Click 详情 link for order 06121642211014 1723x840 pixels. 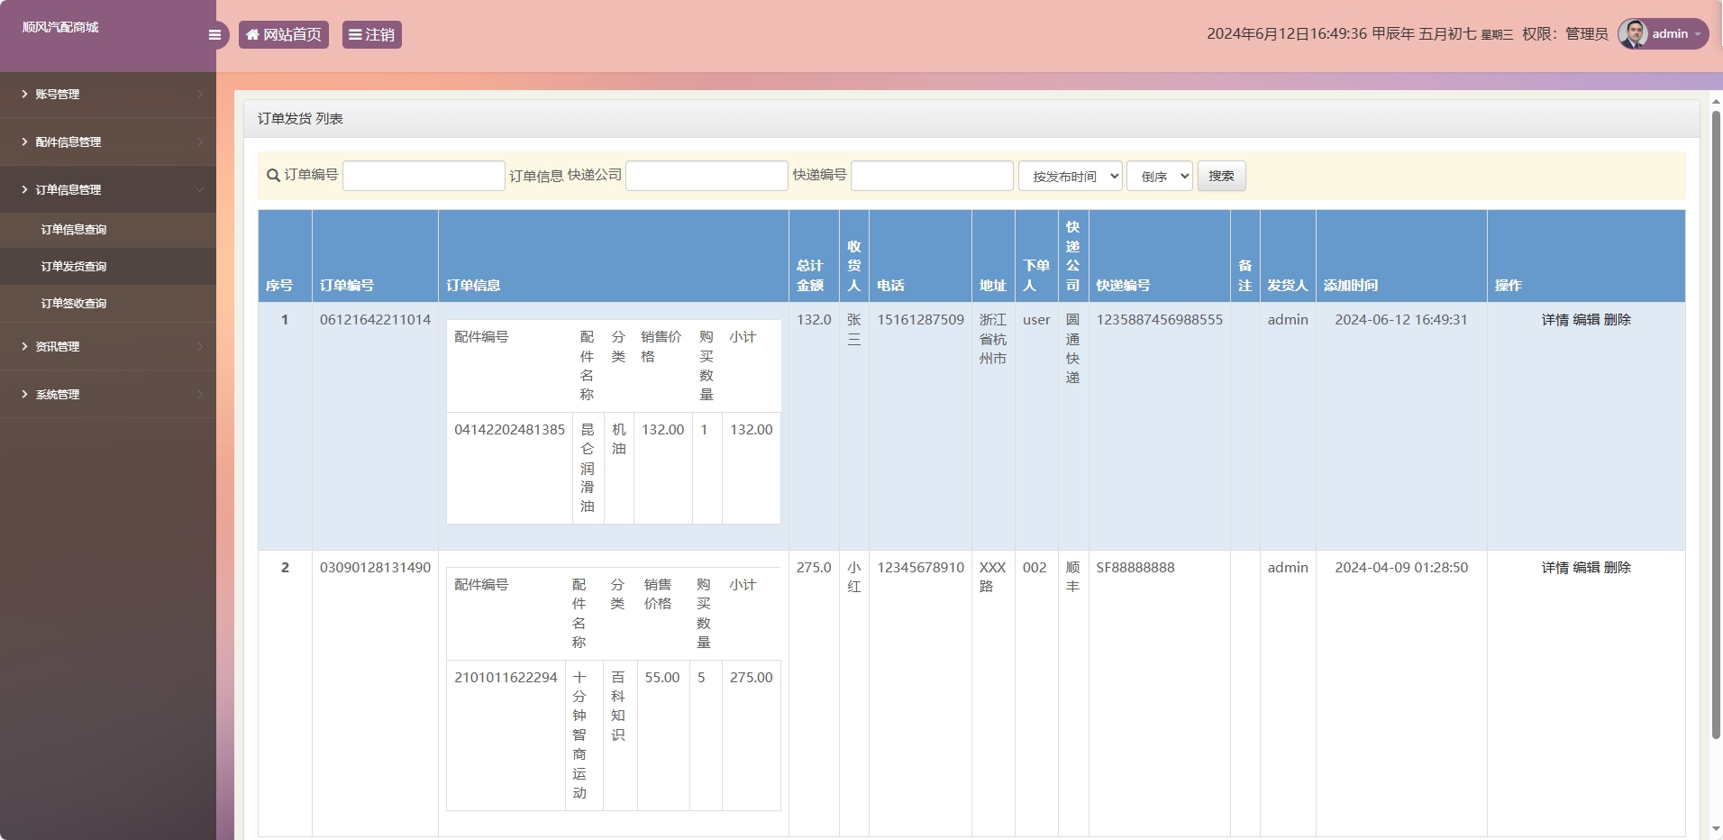pyautogui.click(x=1554, y=320)
